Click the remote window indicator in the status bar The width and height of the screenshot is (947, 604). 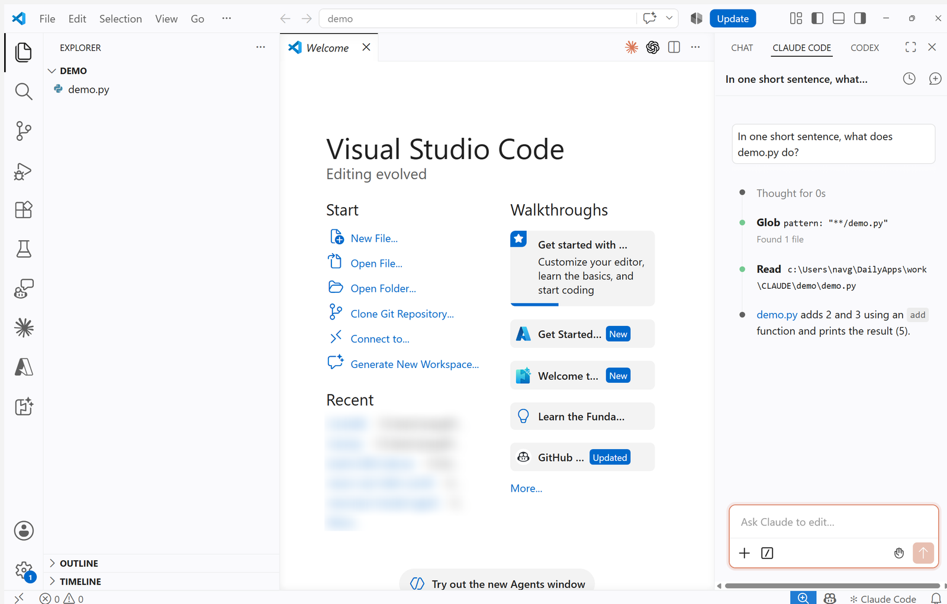click(x=19, y=598)
